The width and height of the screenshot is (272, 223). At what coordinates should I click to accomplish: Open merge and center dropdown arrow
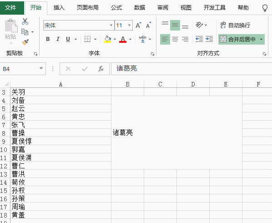pos(262,40)
